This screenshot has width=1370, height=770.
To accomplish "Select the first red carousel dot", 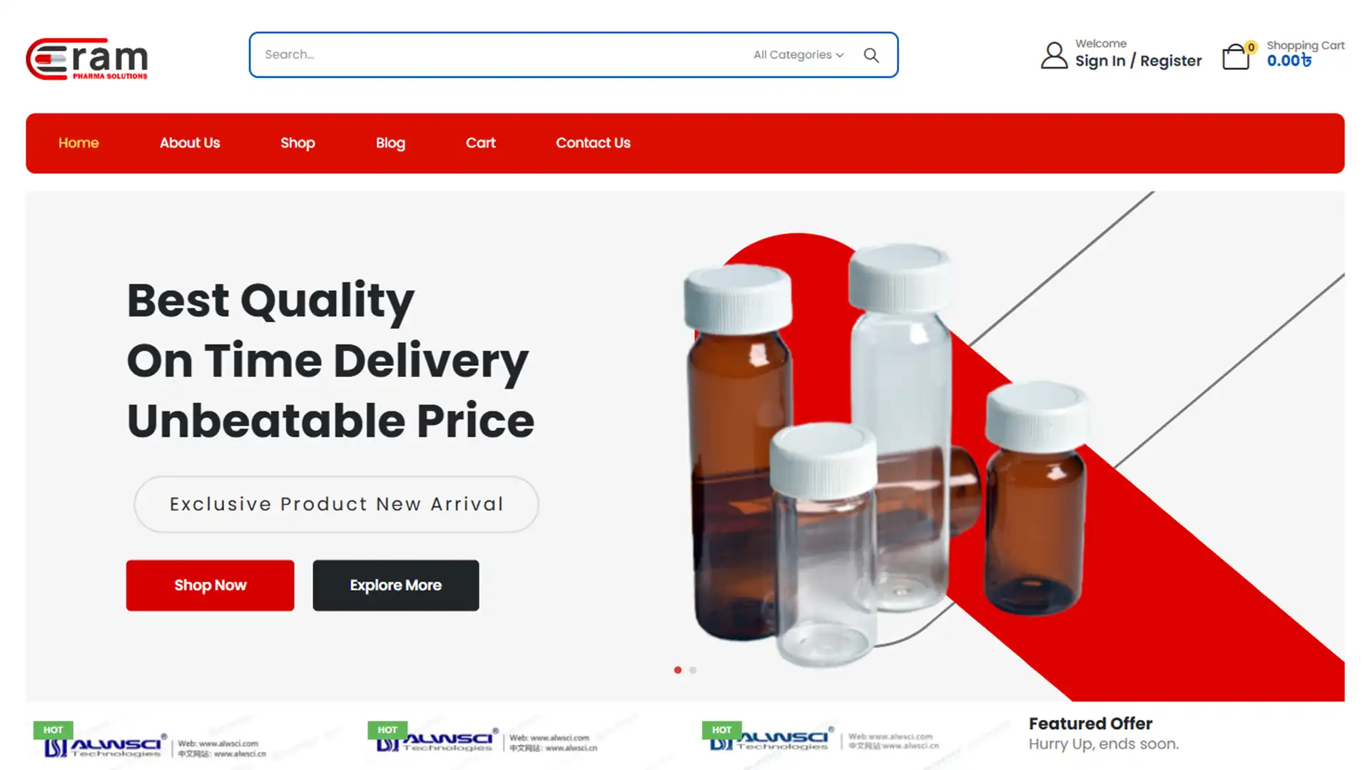I will coord(678,670).
